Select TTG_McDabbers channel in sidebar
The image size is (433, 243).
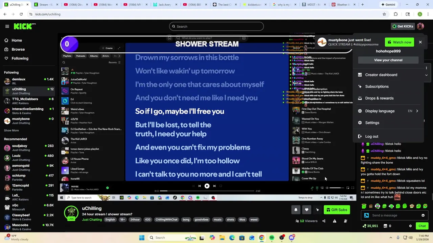(x=28, y=101)
